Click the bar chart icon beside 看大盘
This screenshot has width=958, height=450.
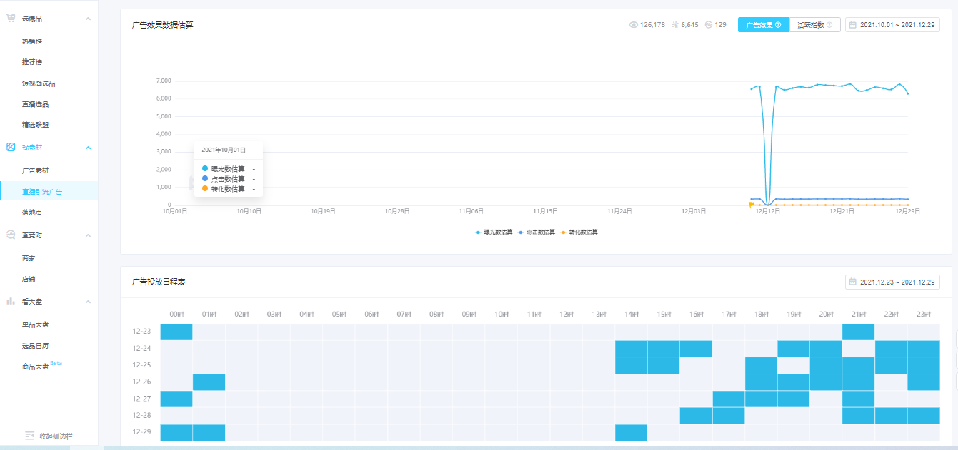11,302
